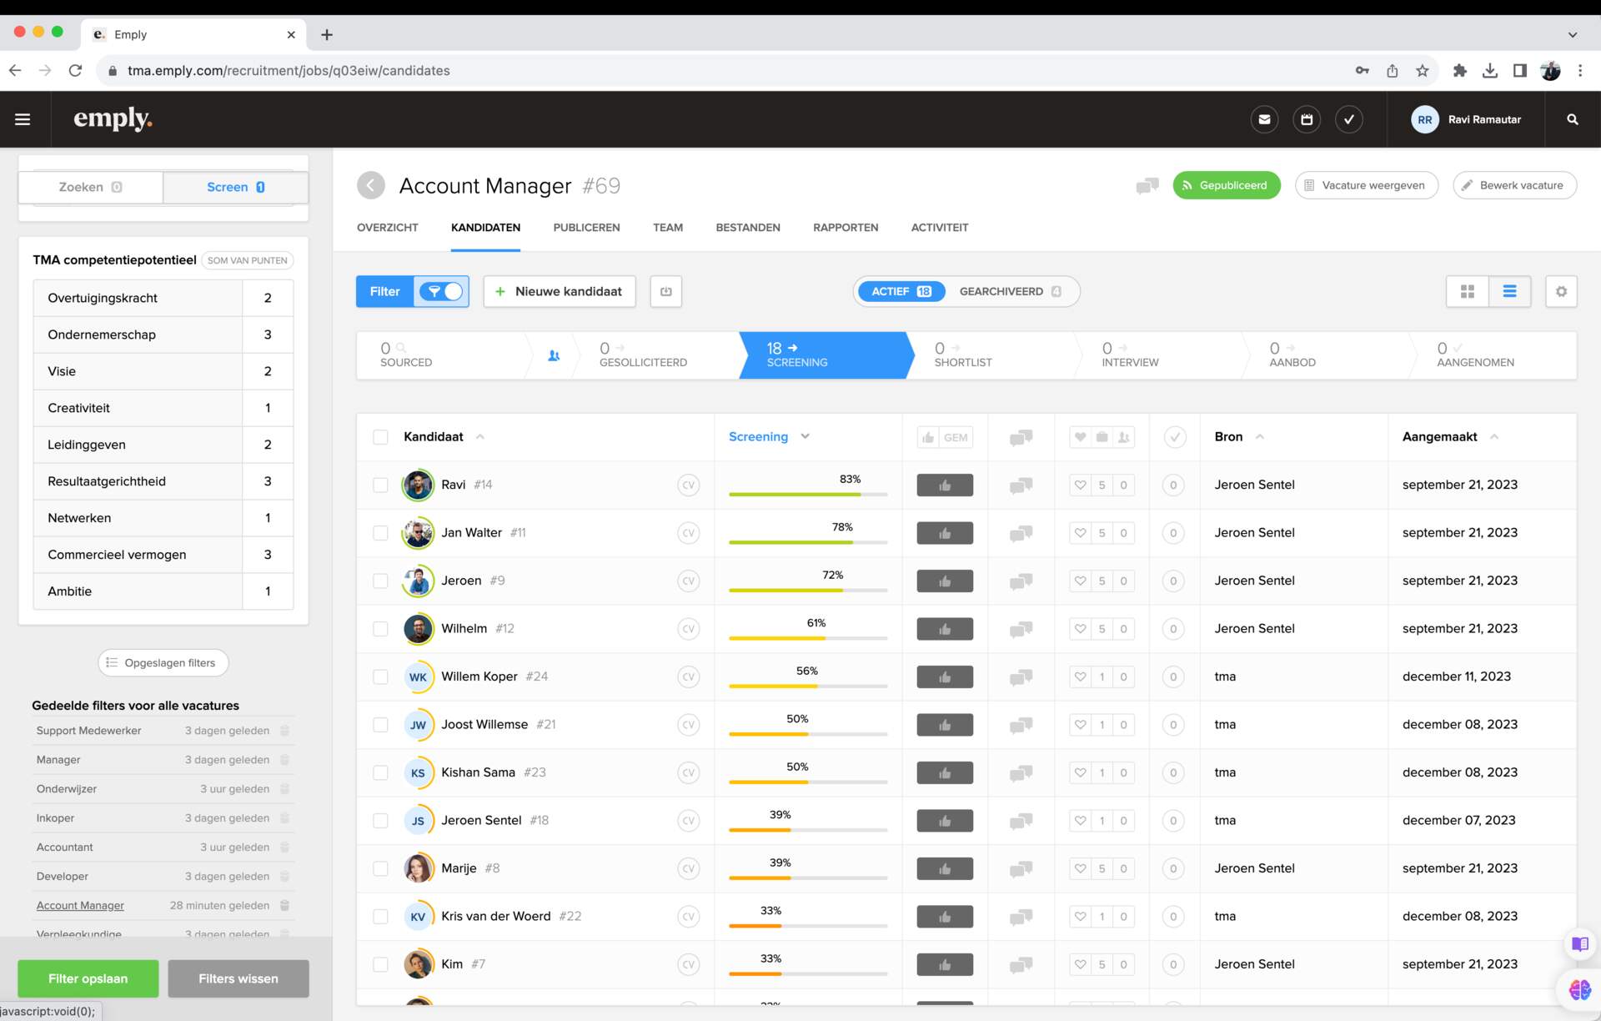Expand the Screening column dropdown
The image size is (1601, 1021).
805,436
